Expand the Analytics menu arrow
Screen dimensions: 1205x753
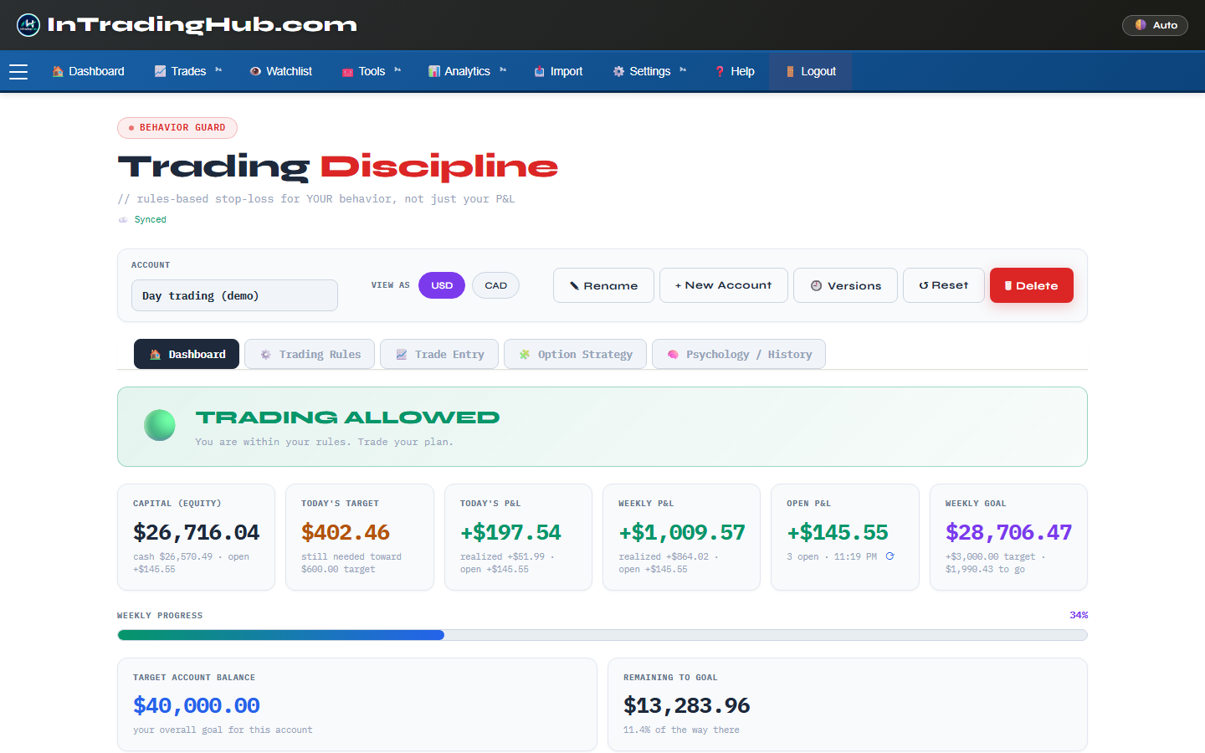coord(503,70)
